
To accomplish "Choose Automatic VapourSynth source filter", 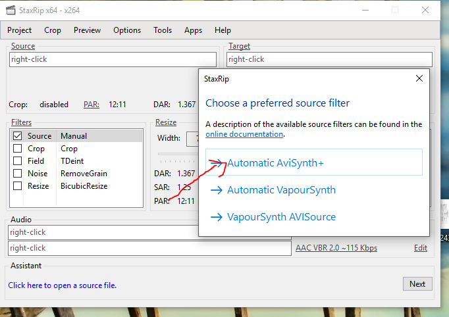I will (x=281, y=190).
